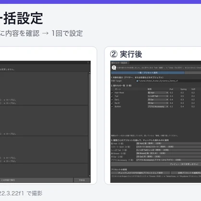Click the Spring column header

[183, 89]
